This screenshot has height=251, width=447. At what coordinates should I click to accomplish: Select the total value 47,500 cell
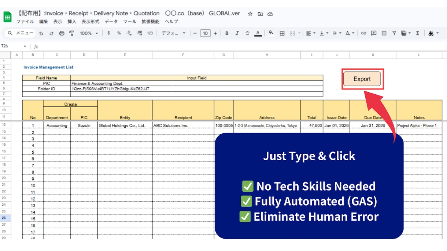point(312,126)
